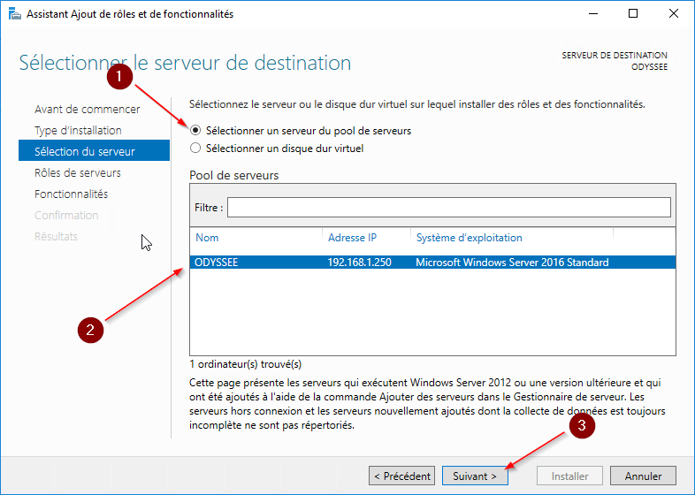
Task: Select the 'serveur du pool de serveurs' radio option
Action: point(195,131)
